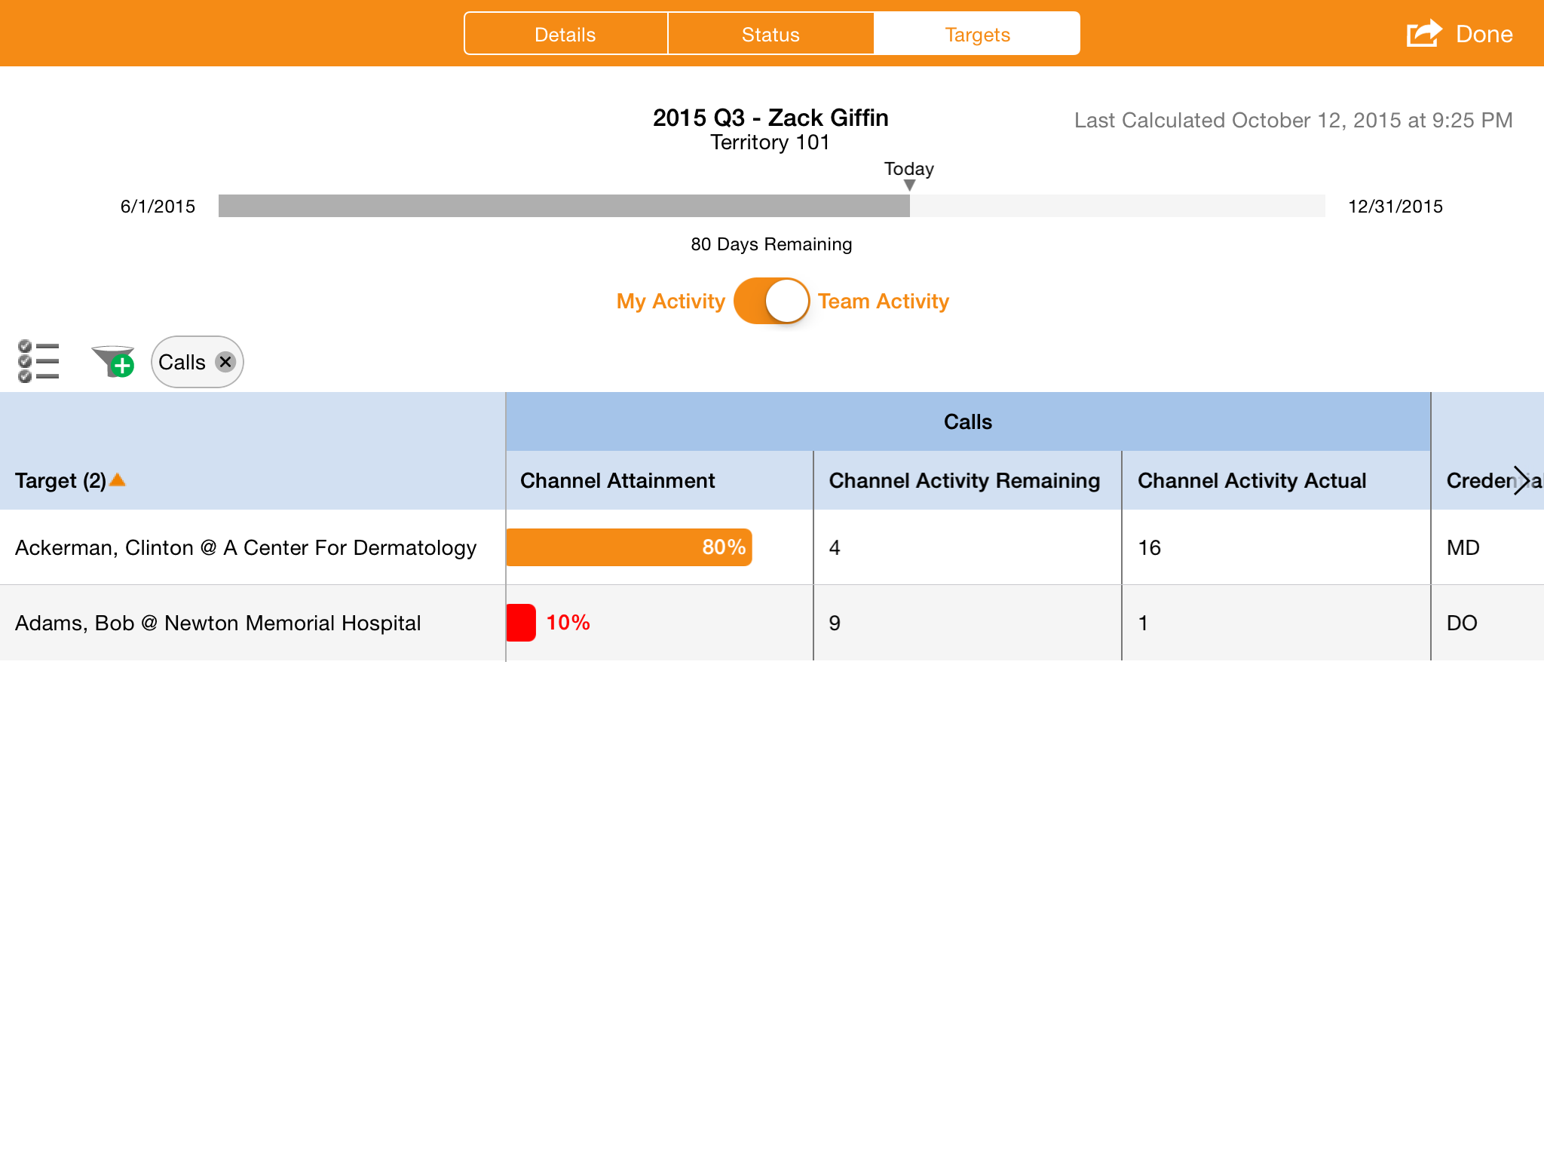Screen dimensions: 1544x1158
Task: Click the My Activity label
Action: coord(670,301)
